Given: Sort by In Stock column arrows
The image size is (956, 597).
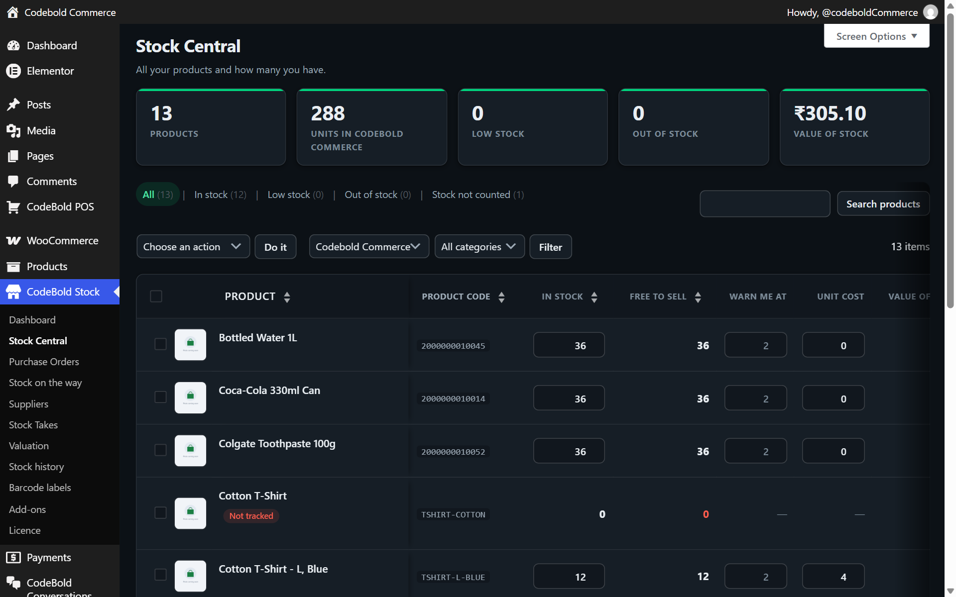Looking at the screenshot, I should 594,297.
